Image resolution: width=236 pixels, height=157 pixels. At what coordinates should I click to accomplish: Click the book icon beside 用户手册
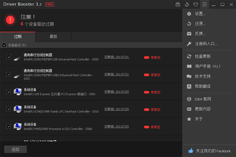[189, 66]
